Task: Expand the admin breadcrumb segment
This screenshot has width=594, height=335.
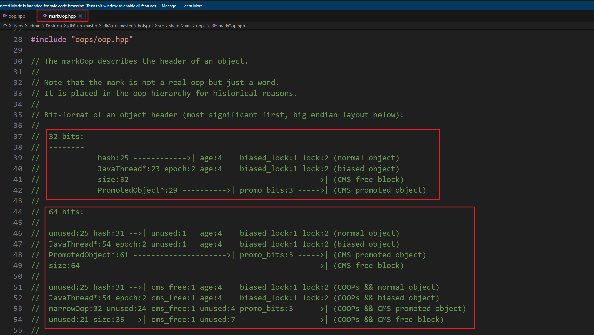Action: point(34,26)
